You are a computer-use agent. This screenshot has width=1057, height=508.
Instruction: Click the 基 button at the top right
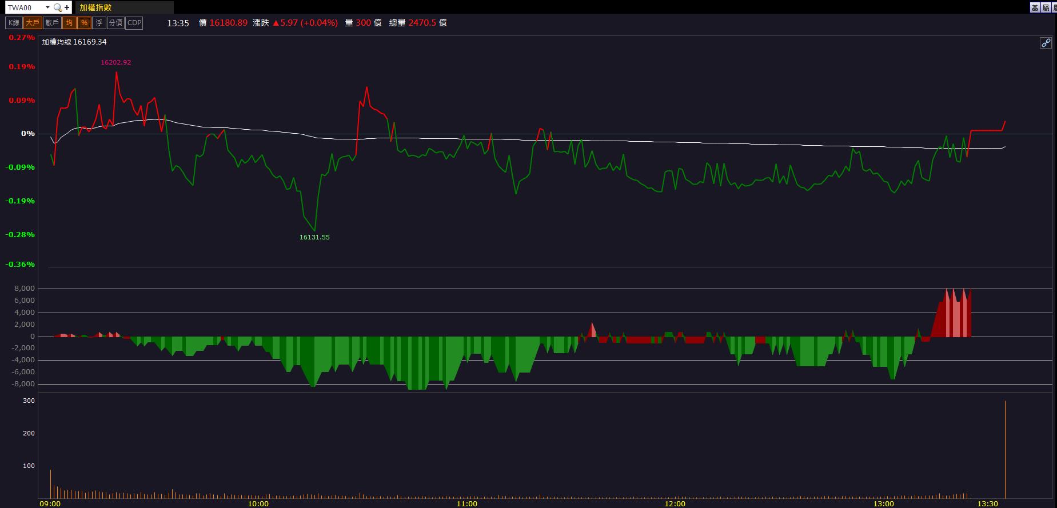(x=1035, y=7)
